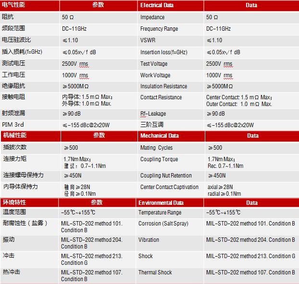299x284 pixels.
Task: Select the Coupling Torque label
Action: click(159, 159)
